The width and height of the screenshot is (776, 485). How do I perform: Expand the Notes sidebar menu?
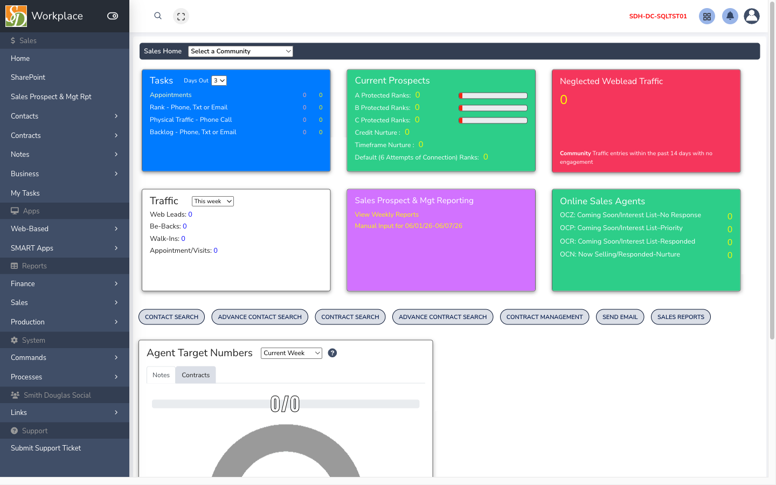point(65,154)
